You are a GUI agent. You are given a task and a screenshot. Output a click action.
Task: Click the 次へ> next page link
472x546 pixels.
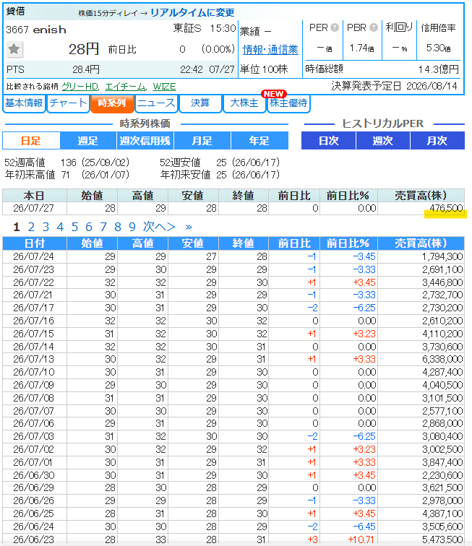(158, 227)
